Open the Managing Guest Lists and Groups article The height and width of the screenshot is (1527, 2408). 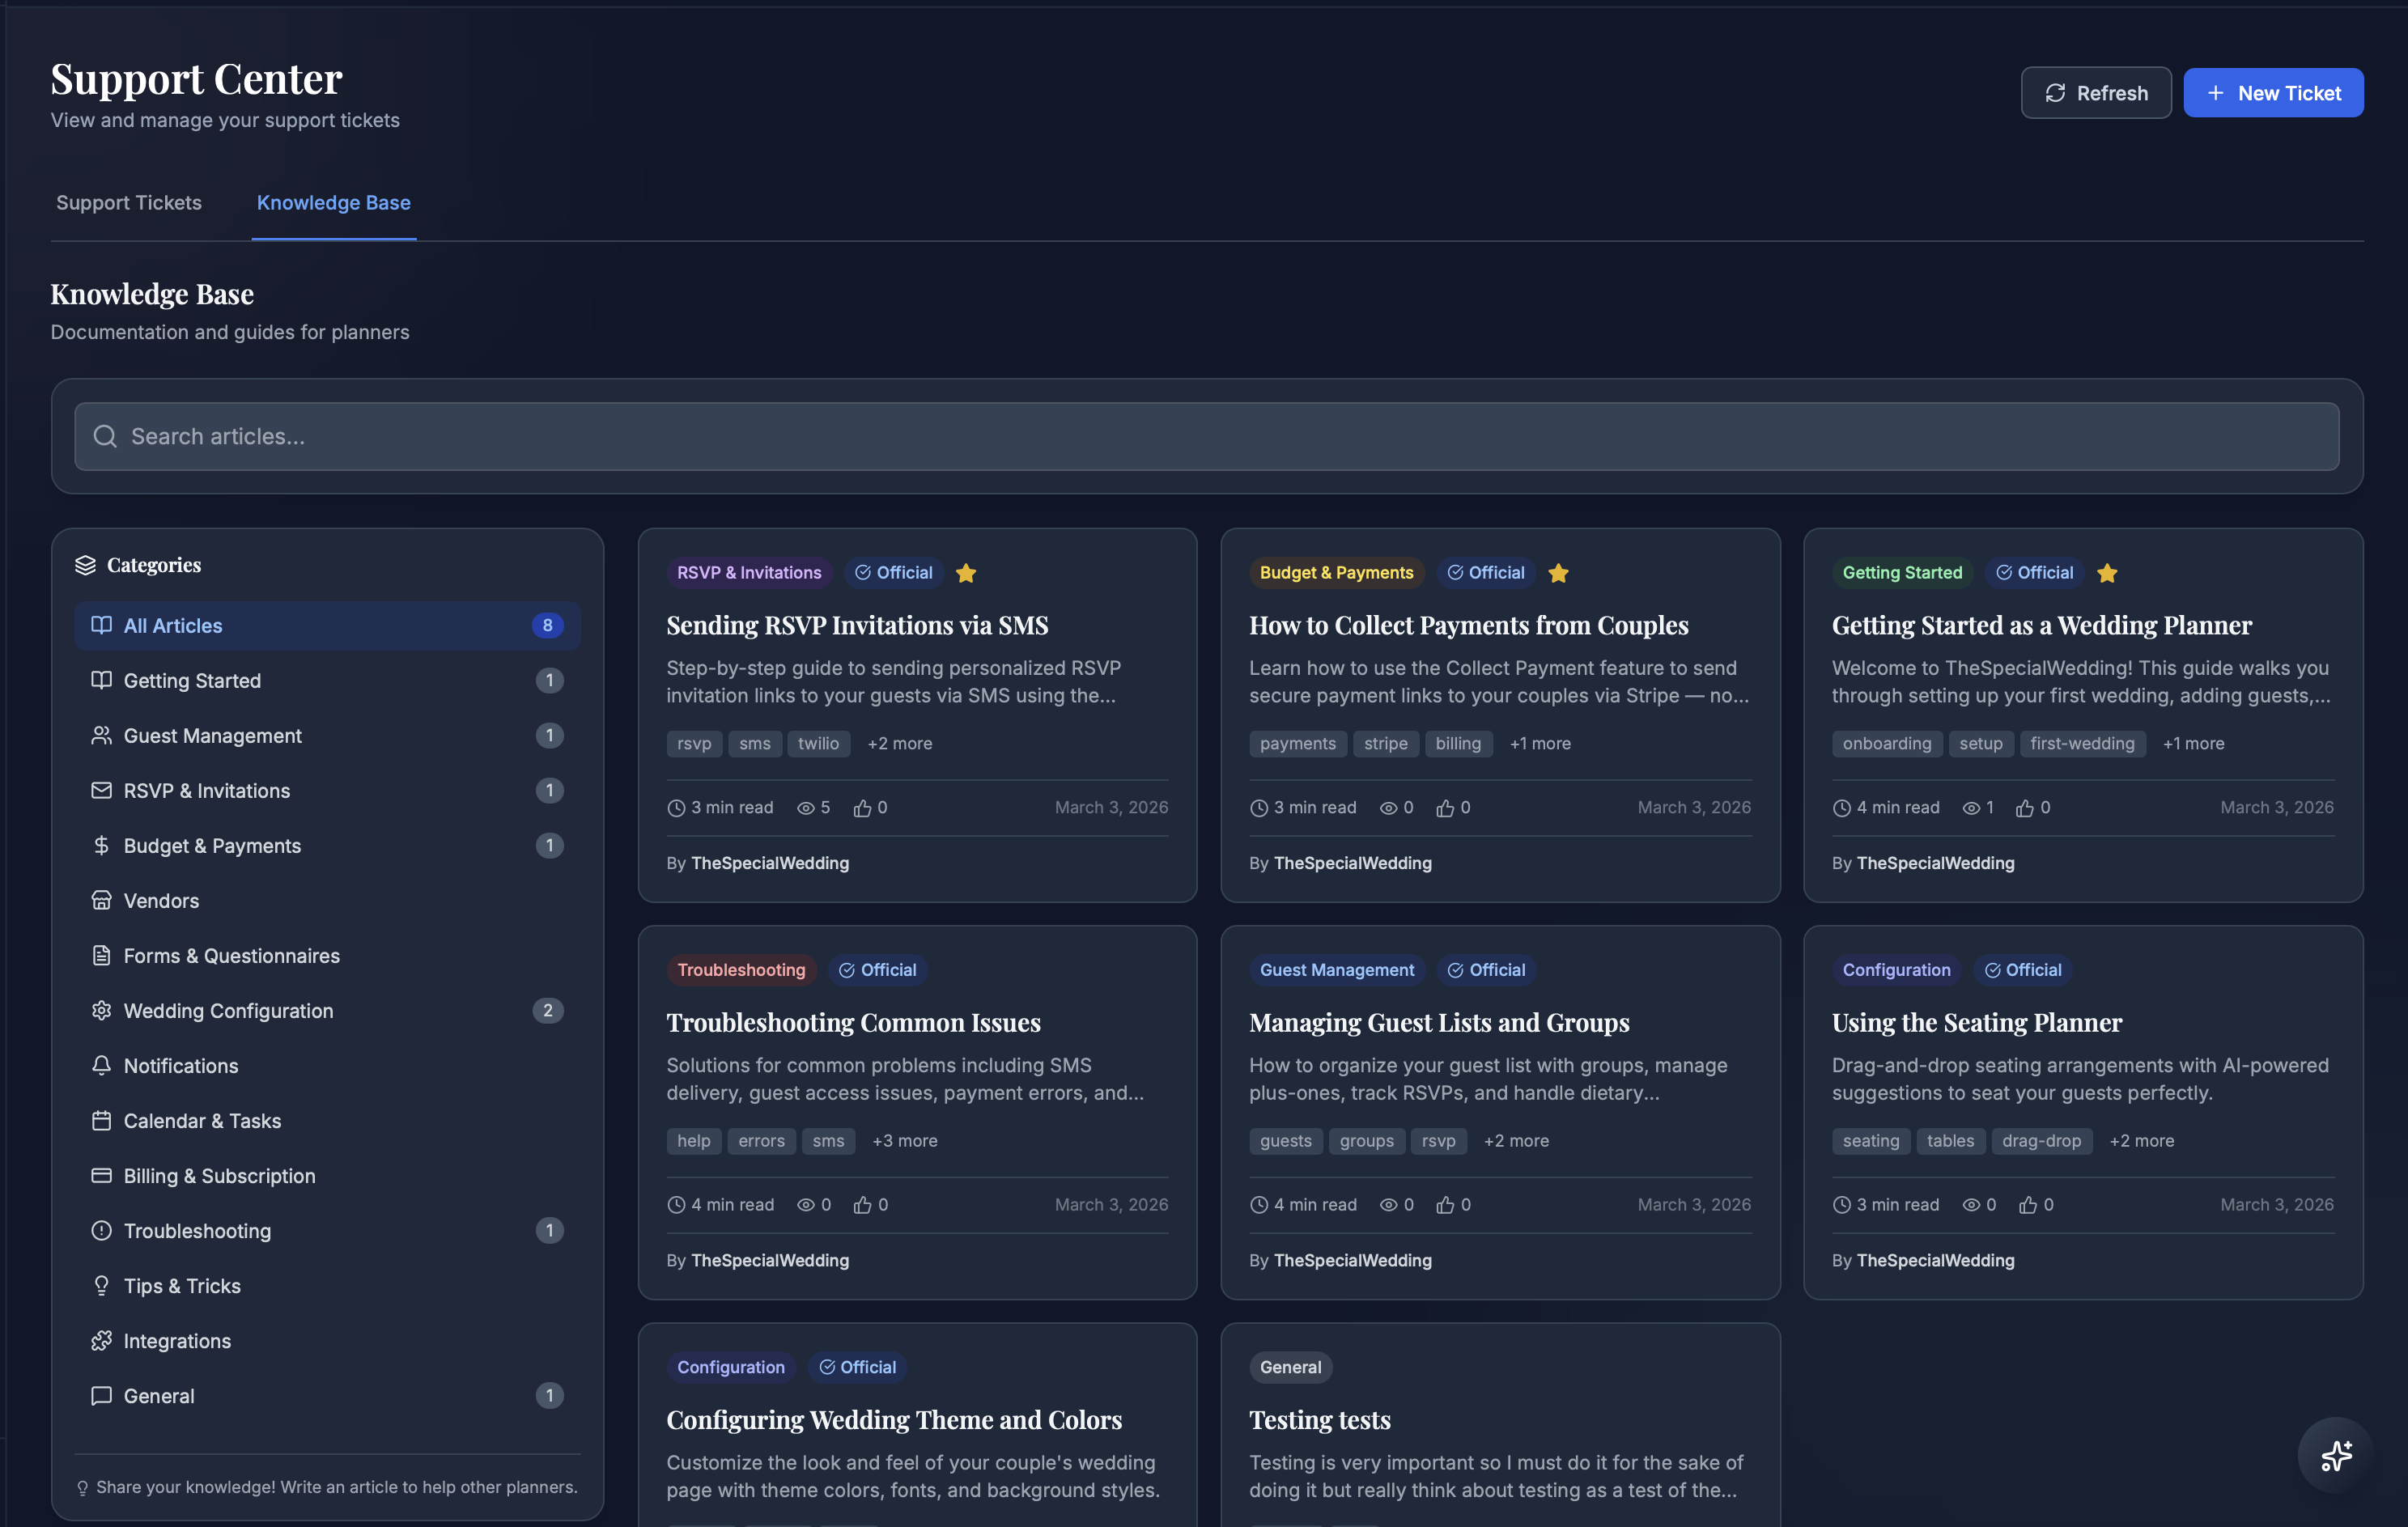pyautogui.click(x=1438, y=1022)
